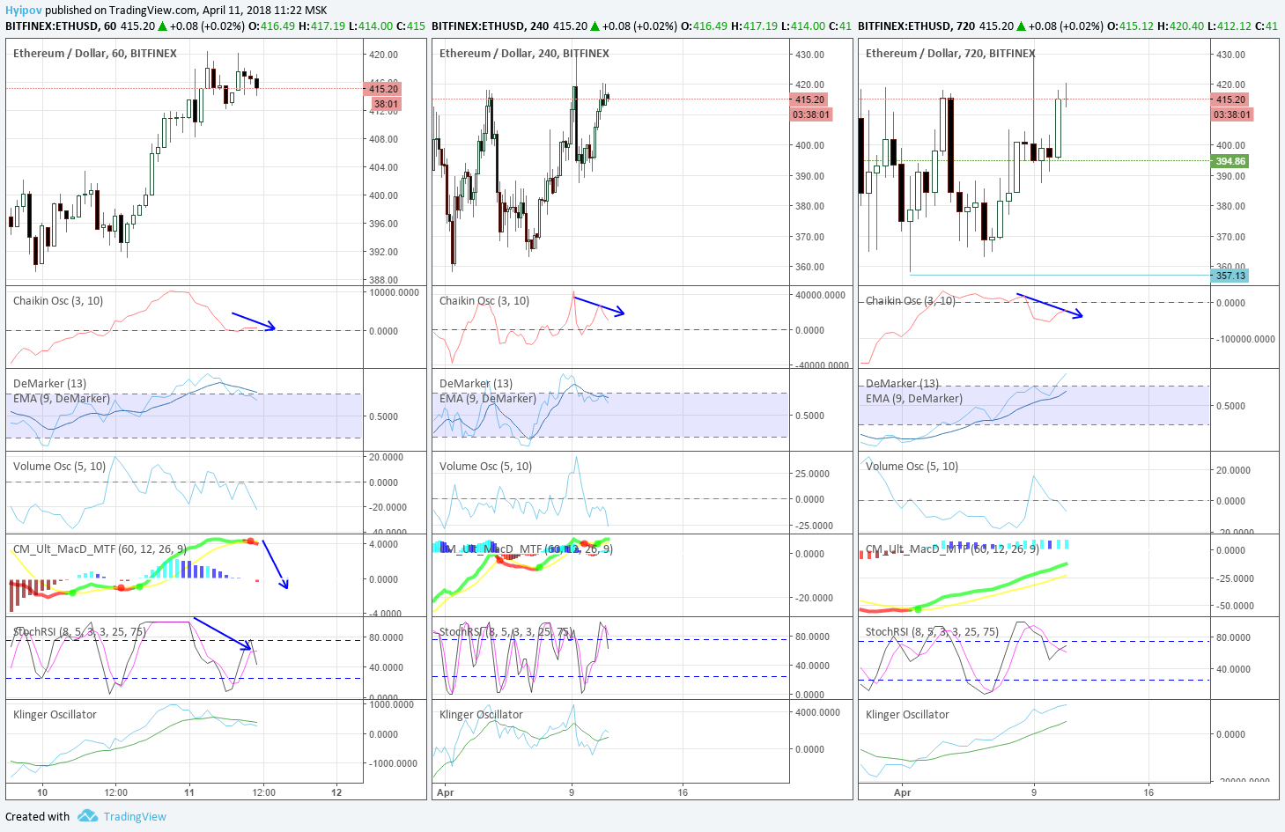Select the BITFINEX:ETHUSD, 240 header symbol text

[x=490, y=26]
